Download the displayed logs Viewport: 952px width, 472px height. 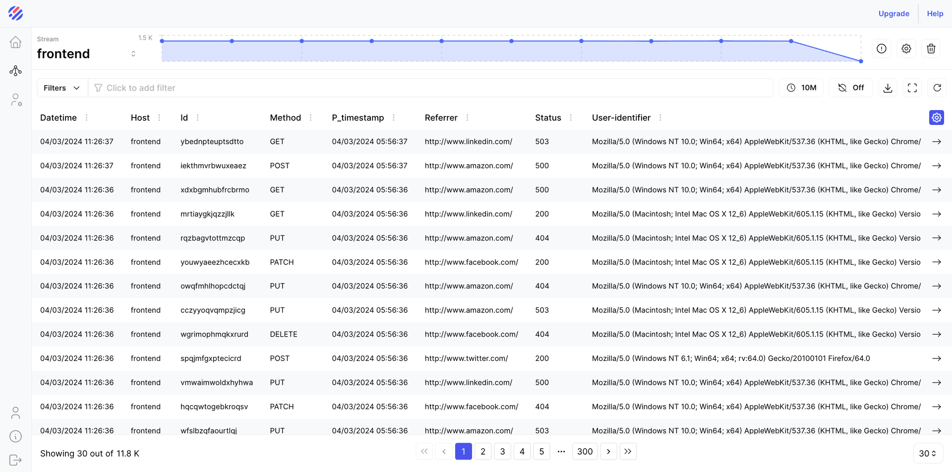point(888,87)
